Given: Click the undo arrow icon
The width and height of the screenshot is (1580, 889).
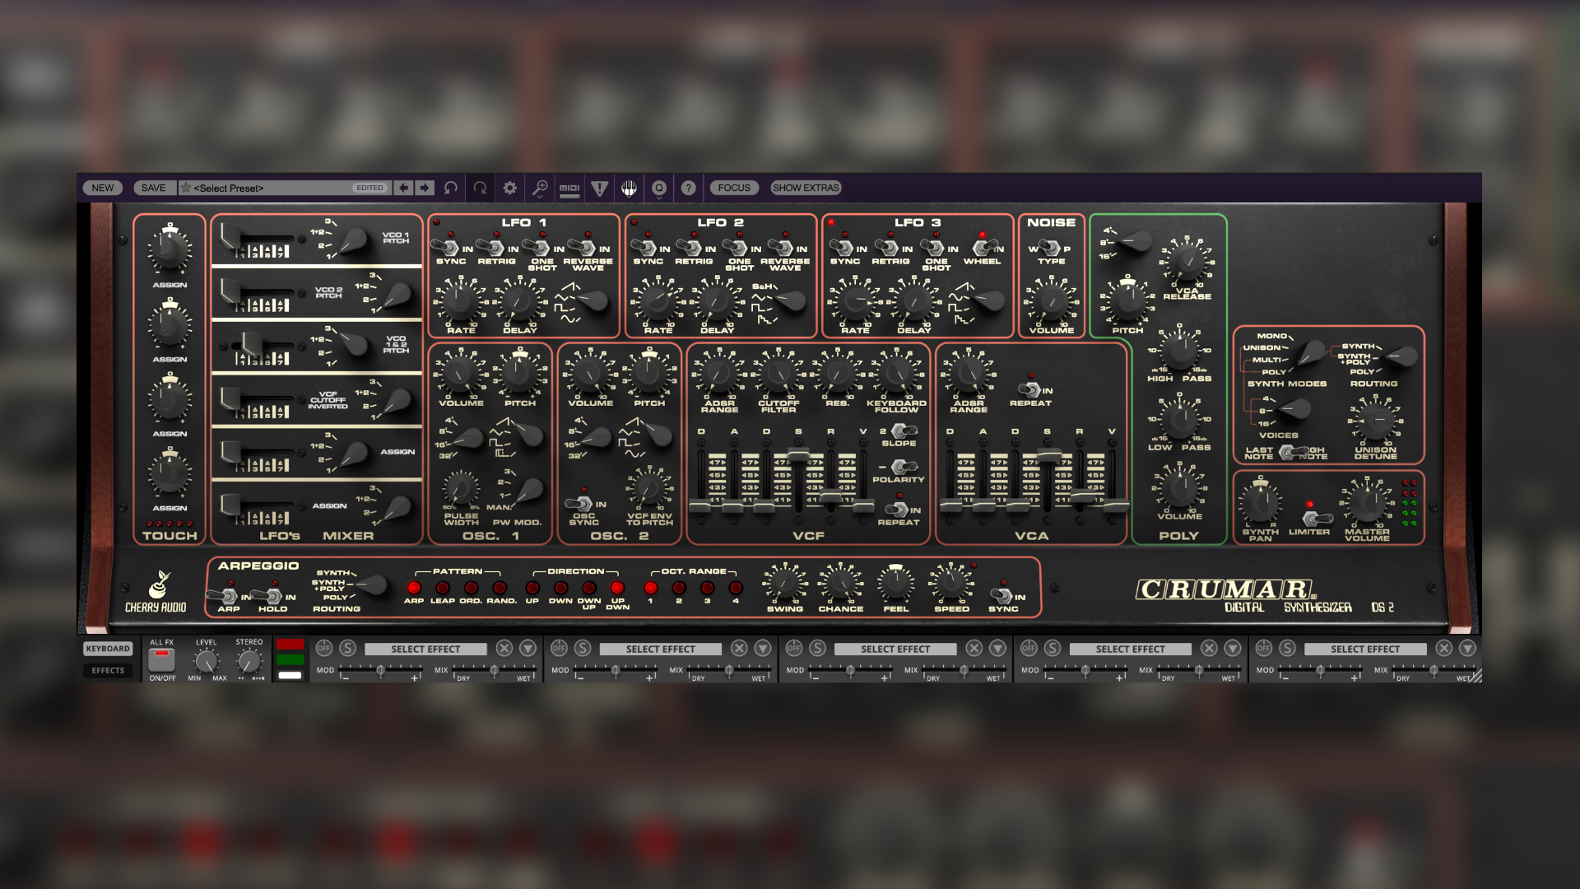Looking at the screenshot, I should pyautogui.click(x=449, y=188).
